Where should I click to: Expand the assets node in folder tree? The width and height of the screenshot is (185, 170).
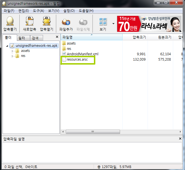click(13, 51)
